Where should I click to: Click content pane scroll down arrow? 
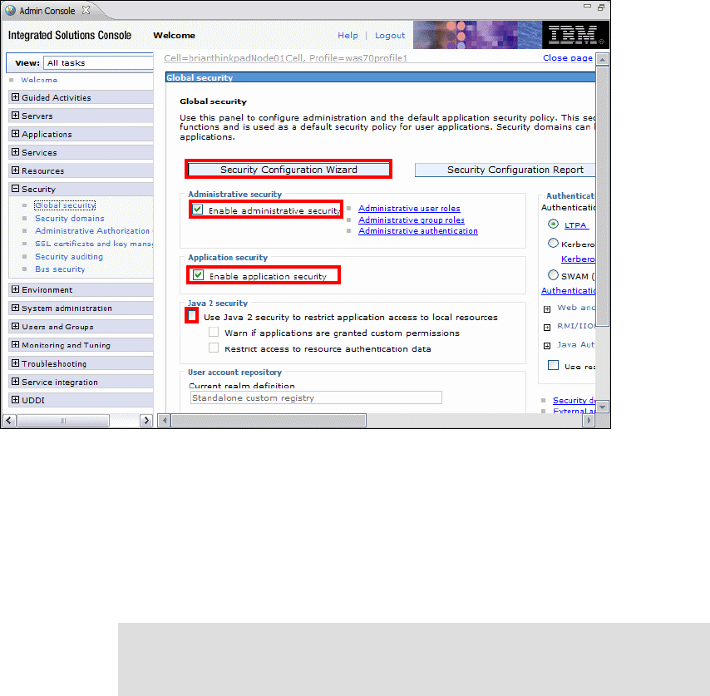point(602,407)
